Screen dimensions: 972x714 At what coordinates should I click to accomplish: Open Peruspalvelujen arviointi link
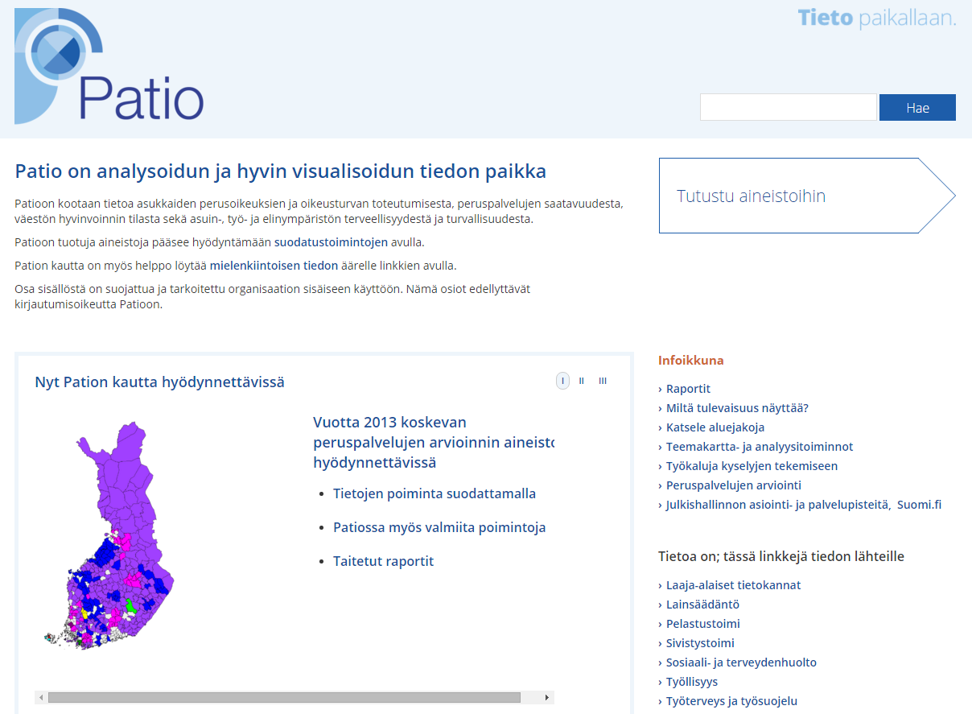(x=734, y=485)
